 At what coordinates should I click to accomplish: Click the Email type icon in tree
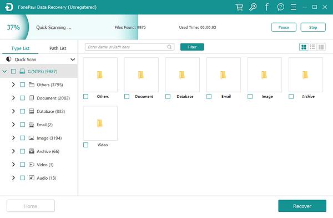[x=32, y=125]
